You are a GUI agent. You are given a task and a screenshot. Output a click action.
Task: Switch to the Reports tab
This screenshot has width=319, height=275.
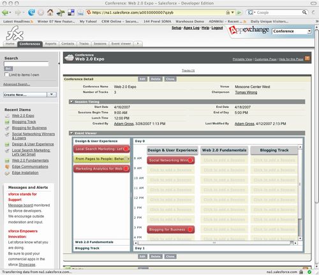pos(50,43)
